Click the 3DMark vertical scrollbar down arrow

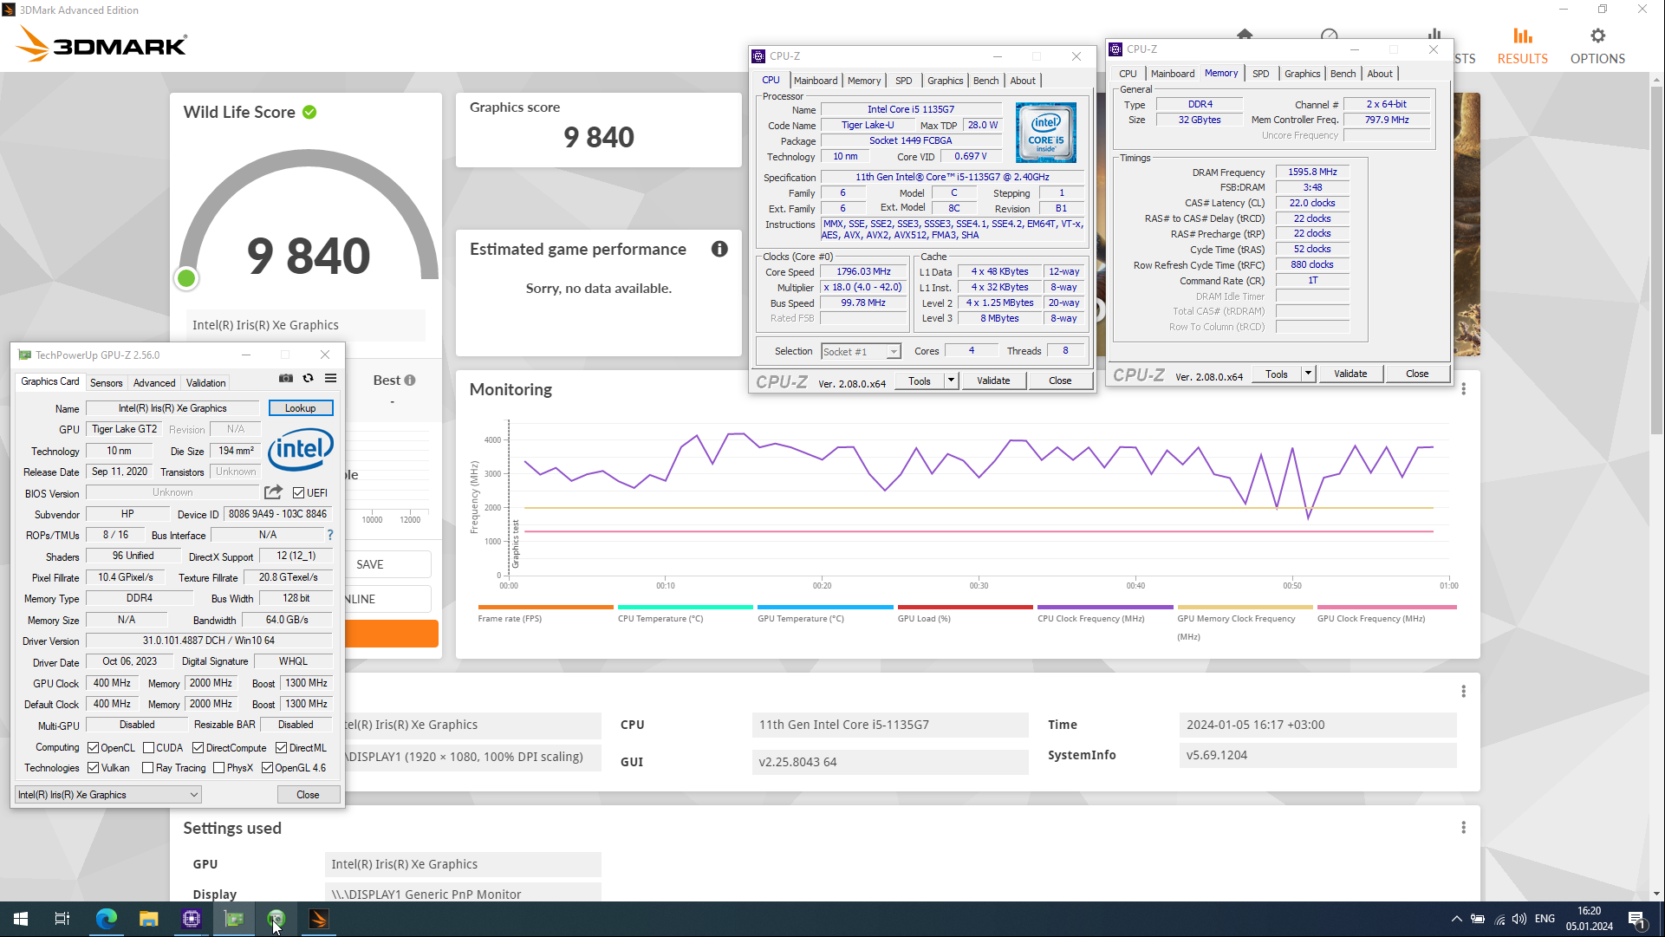pyautogui.click(x=1657, y=893)
